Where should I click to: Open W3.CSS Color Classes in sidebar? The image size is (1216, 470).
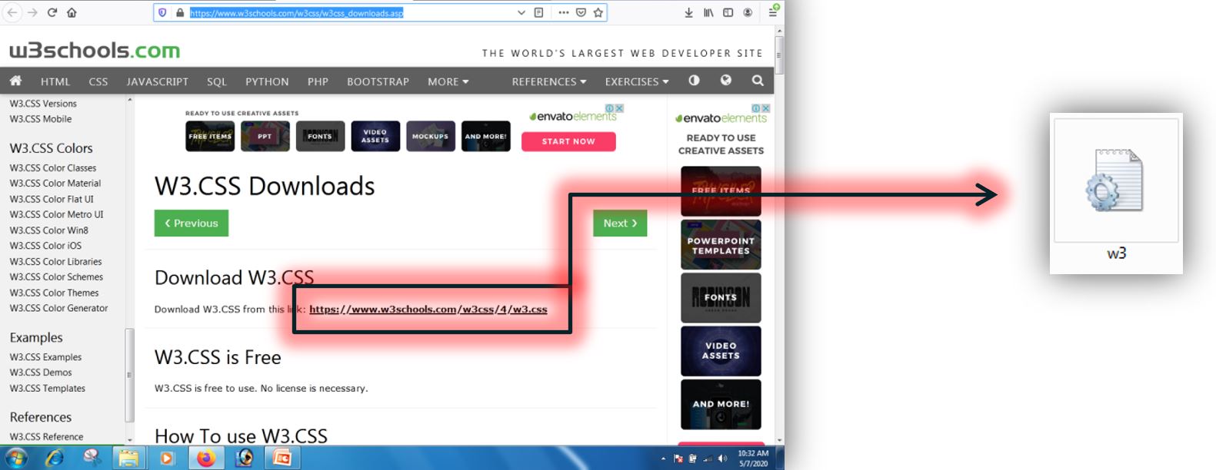coord(53,168)
